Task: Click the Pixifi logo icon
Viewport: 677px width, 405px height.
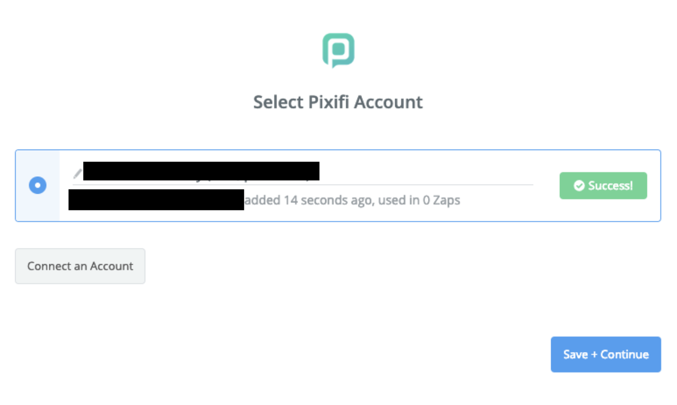Action: click(338, 50)
